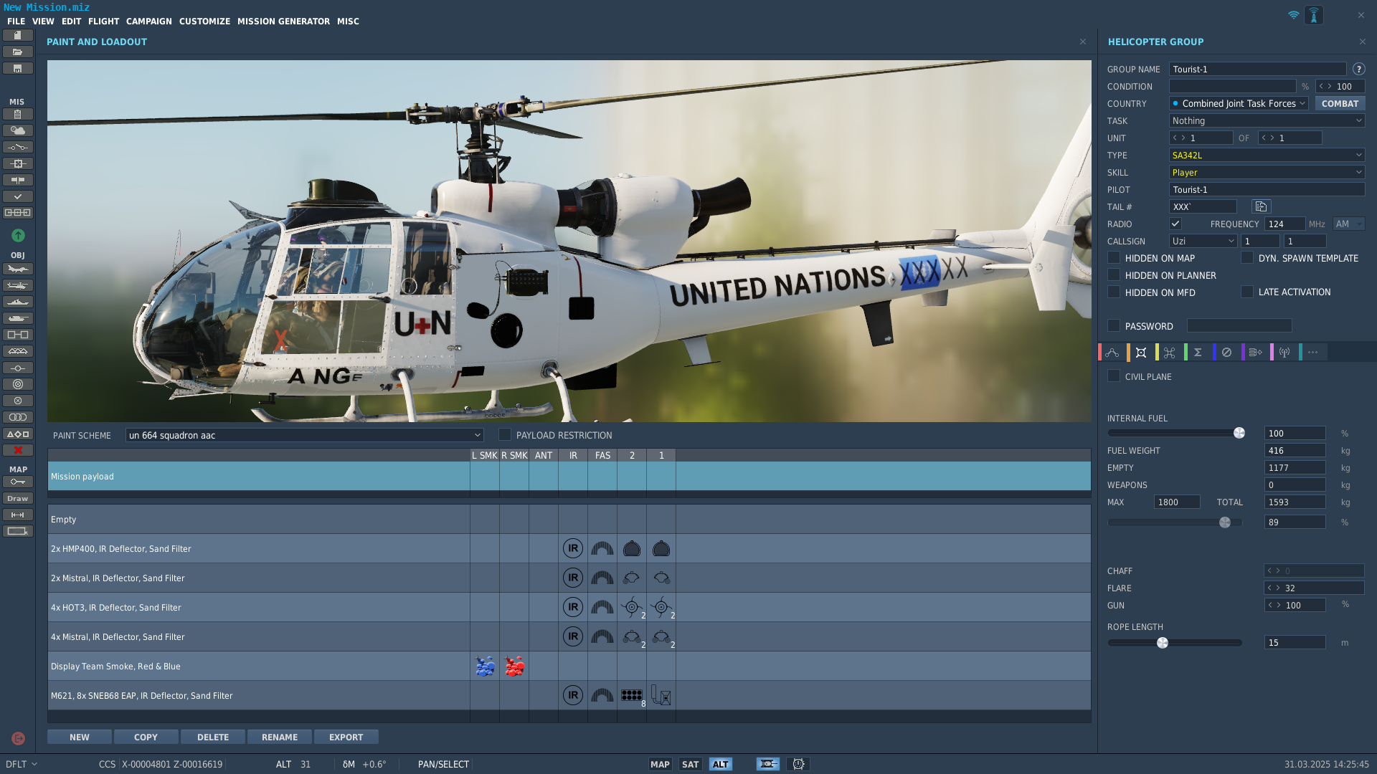1377x774 pixels.
Task: Toggle the Payload Restriction checkbox
Action: 505,435
